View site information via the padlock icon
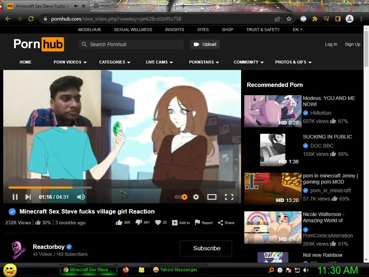Image resolution: width=369 pixels, height=277 pixels. [x=45, y=19]
